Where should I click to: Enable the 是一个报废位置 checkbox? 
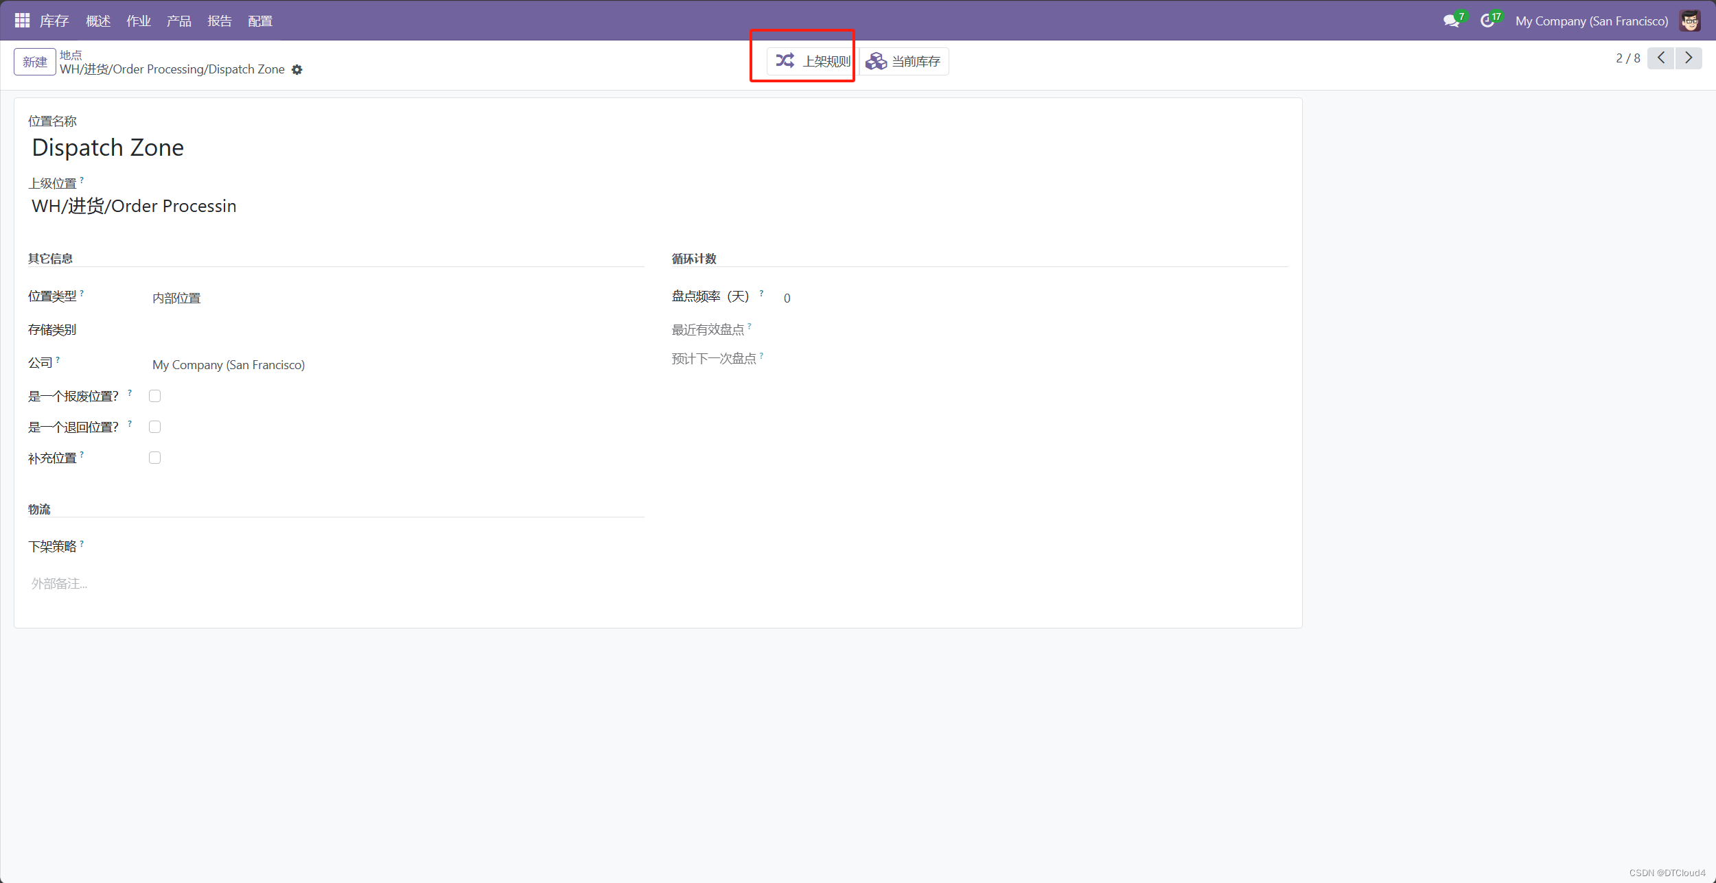[154, 396]
